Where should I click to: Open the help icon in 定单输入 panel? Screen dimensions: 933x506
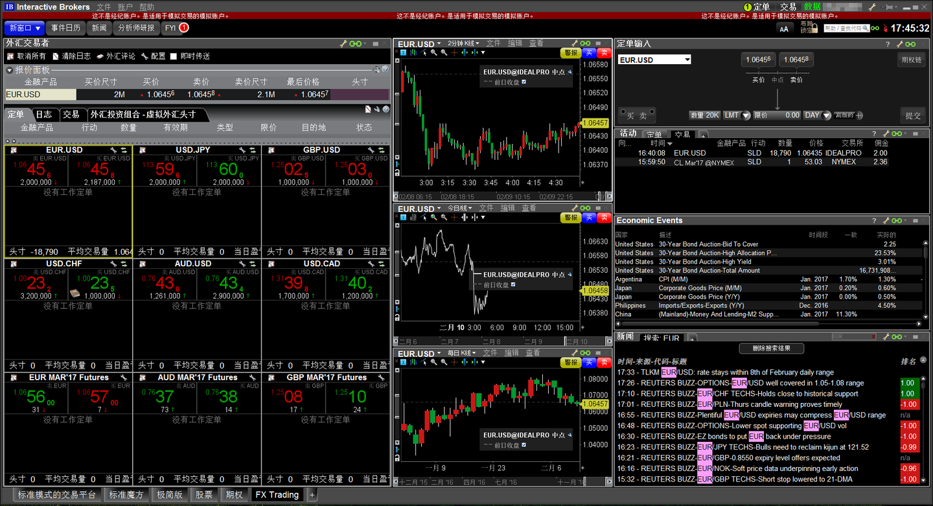tap(888, 44)
